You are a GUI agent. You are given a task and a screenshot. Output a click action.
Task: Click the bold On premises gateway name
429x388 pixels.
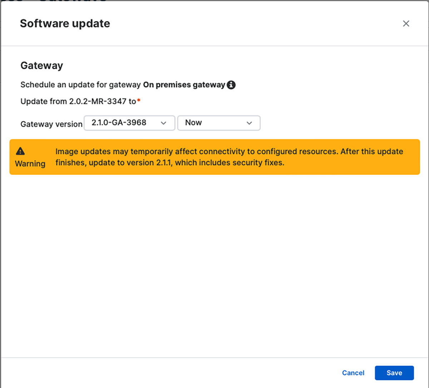click(184, 85)
